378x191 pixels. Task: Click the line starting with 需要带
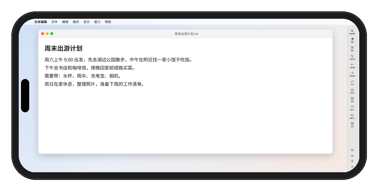pos(83,76)
